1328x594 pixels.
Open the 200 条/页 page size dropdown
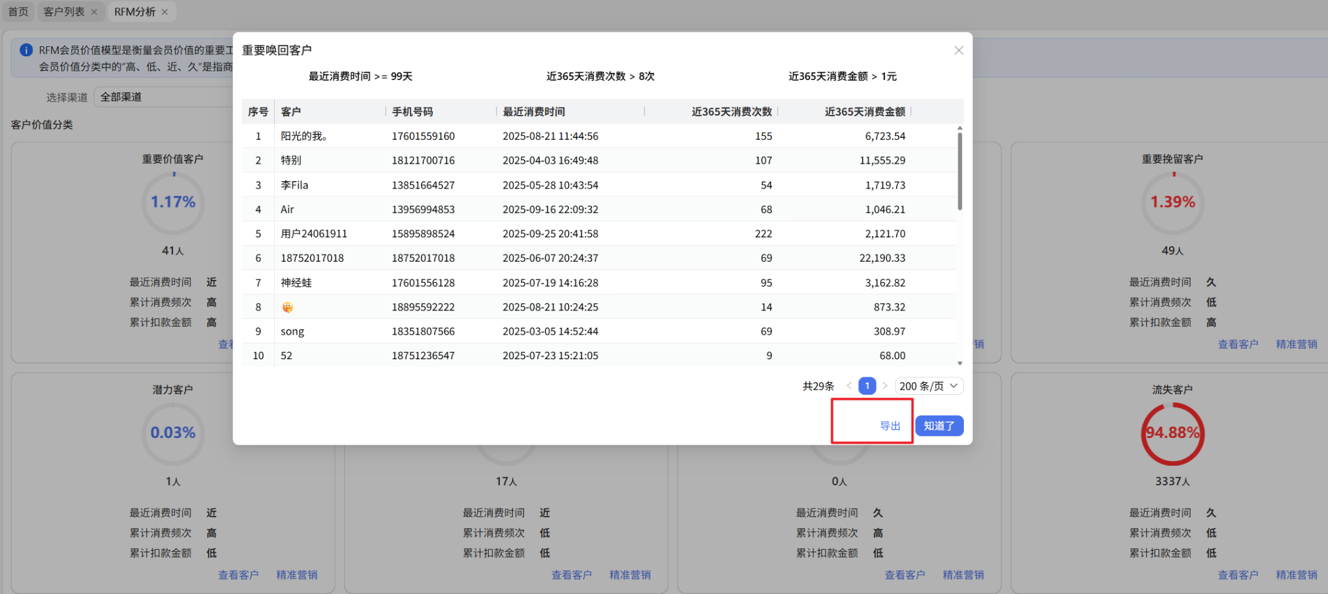(x=929, y=386)
